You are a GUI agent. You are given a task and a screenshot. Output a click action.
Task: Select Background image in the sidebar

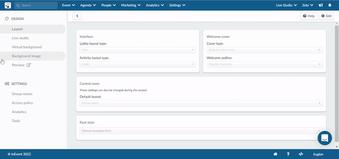[x=33, y=56]
